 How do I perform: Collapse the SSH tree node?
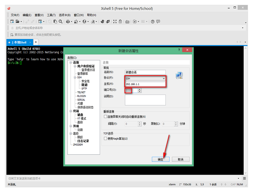click(75, 78)
